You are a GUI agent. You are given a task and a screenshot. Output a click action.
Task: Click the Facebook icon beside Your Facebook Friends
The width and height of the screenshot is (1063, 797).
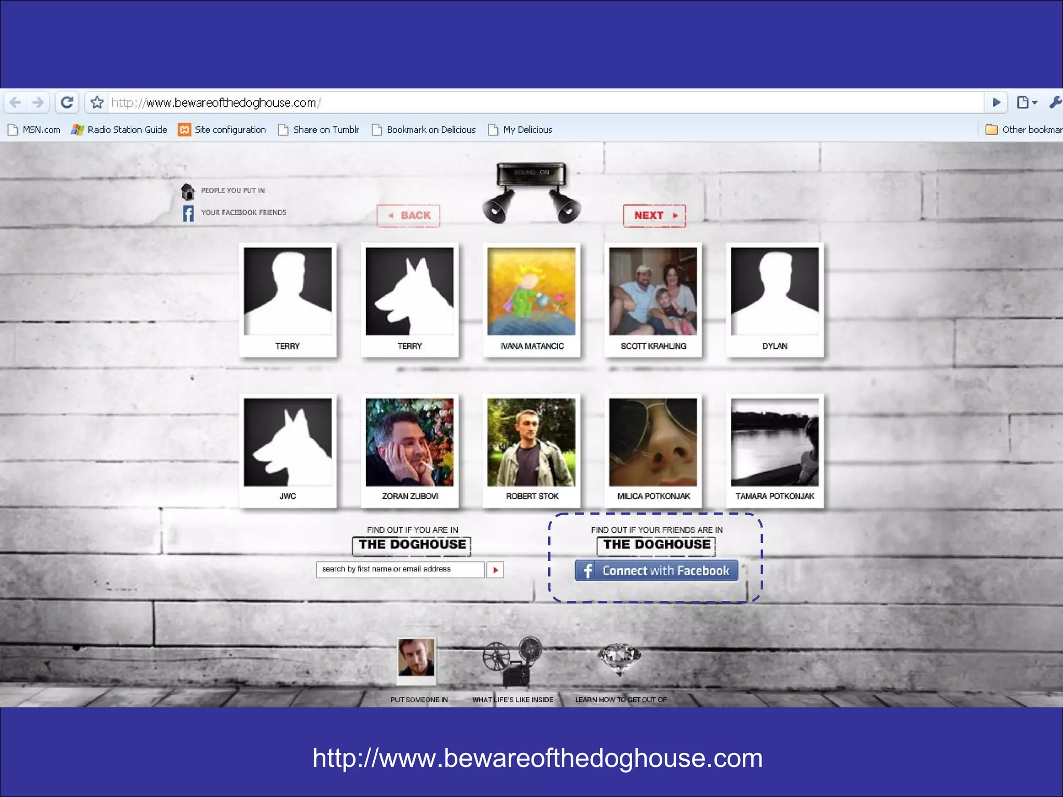(188, 213)
